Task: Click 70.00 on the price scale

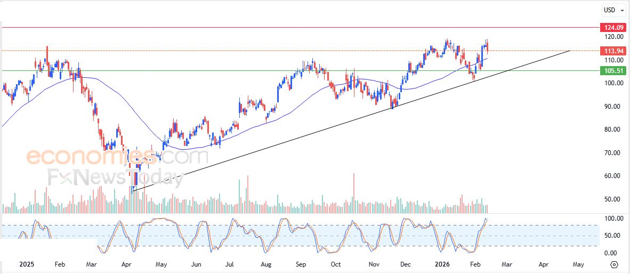Action: [613, 153]
